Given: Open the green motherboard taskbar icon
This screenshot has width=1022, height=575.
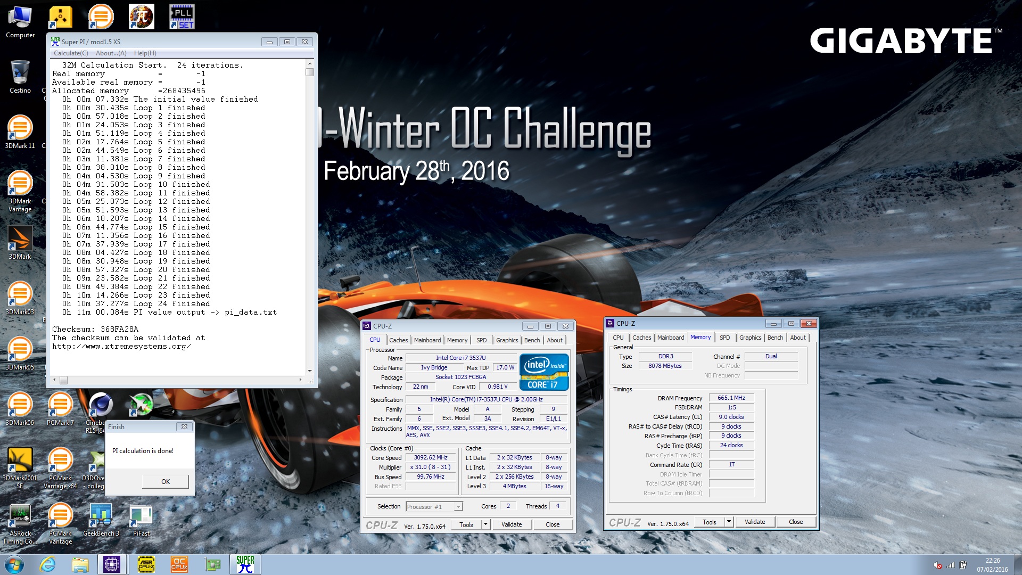Looking at the screenshot, I should 212,564.
